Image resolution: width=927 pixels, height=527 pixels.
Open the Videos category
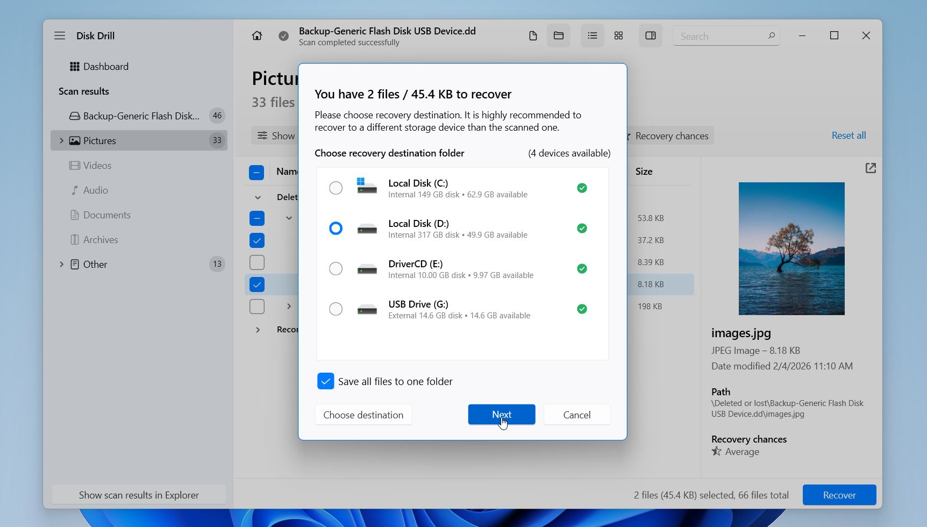point(90,165)
